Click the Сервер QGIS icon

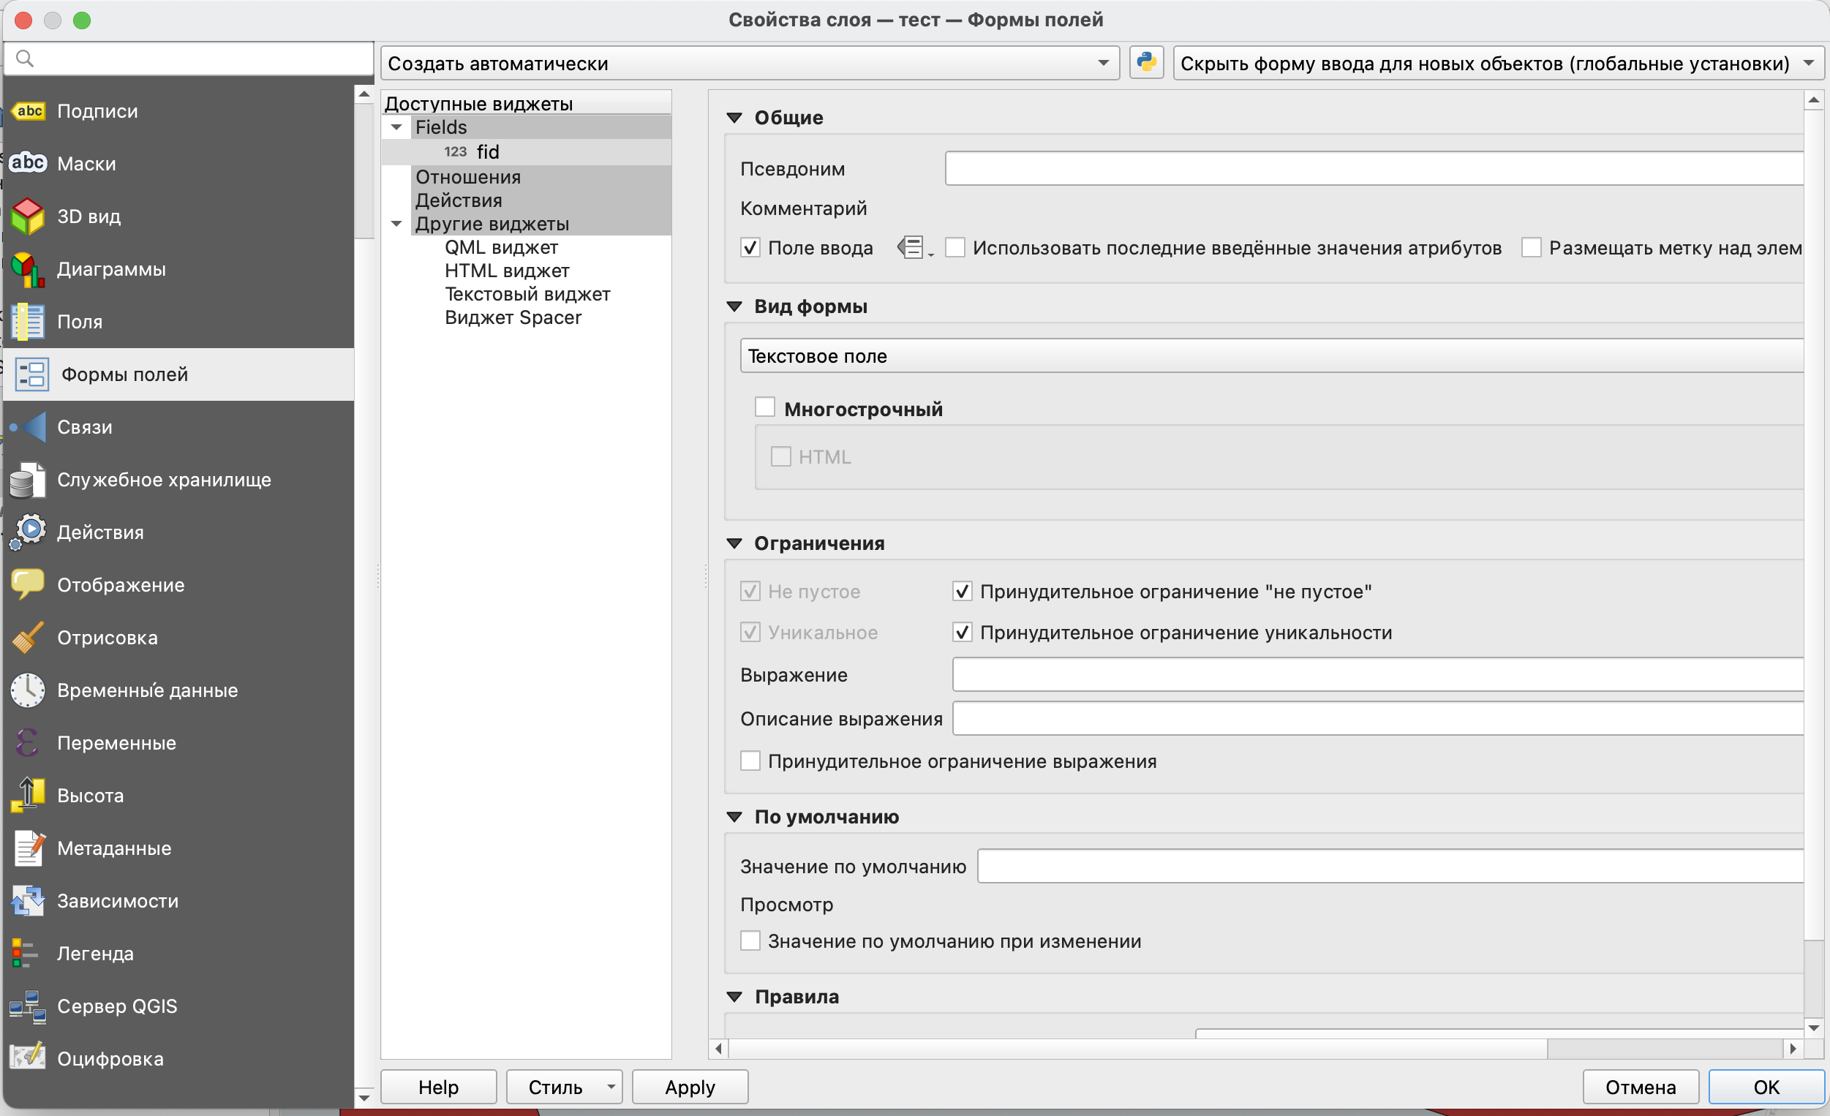28,1006
